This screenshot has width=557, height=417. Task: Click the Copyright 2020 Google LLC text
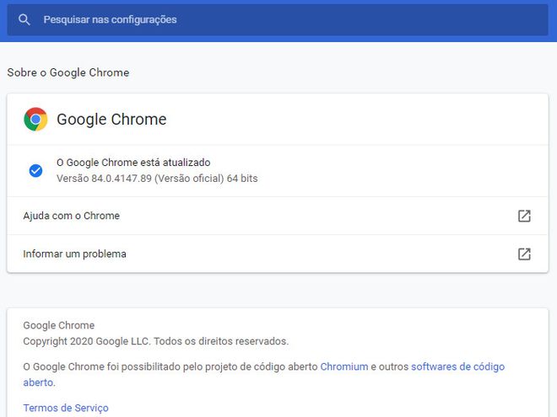[x=155, y=341]
